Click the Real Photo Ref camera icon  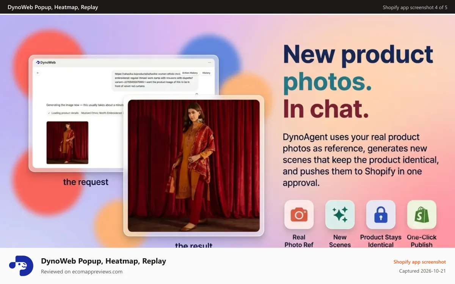[299, 215]
